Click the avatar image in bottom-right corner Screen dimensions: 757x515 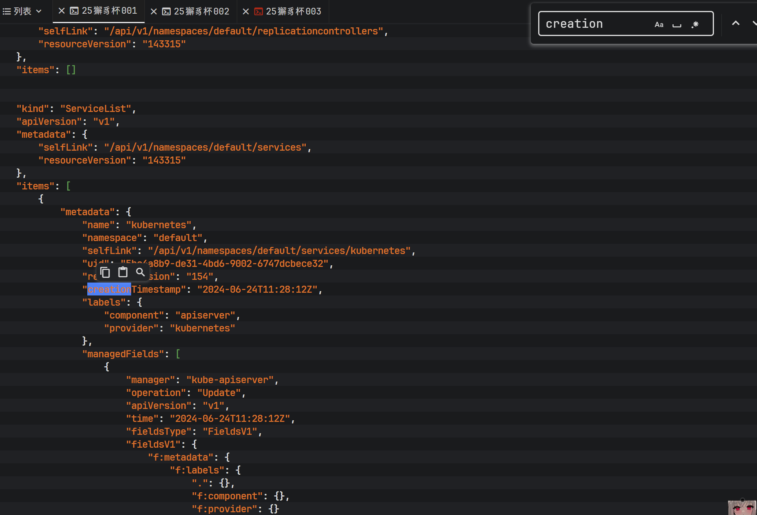tap(742, 507)
